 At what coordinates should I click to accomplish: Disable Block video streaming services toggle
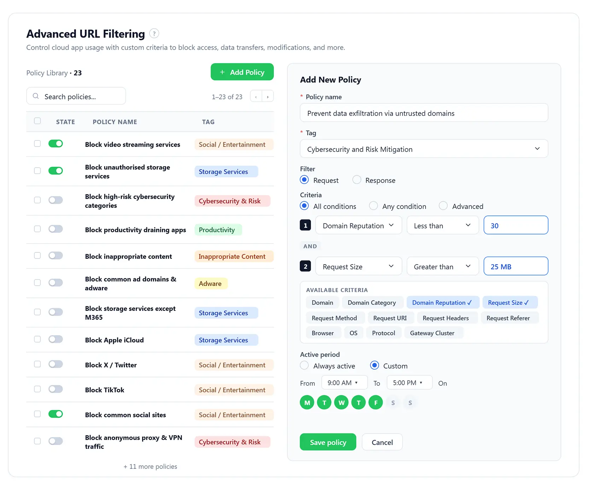pyautogui.click(x=55, y=144)
